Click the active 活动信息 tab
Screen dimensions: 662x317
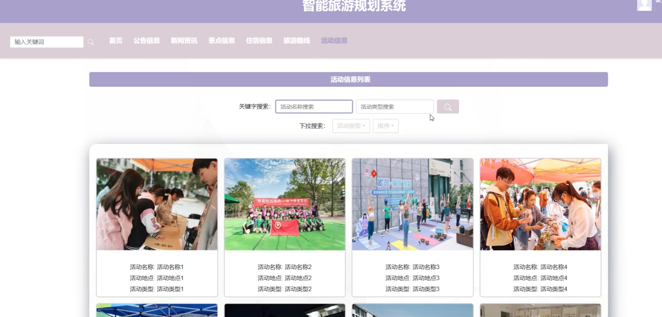(x=334, y=41)
